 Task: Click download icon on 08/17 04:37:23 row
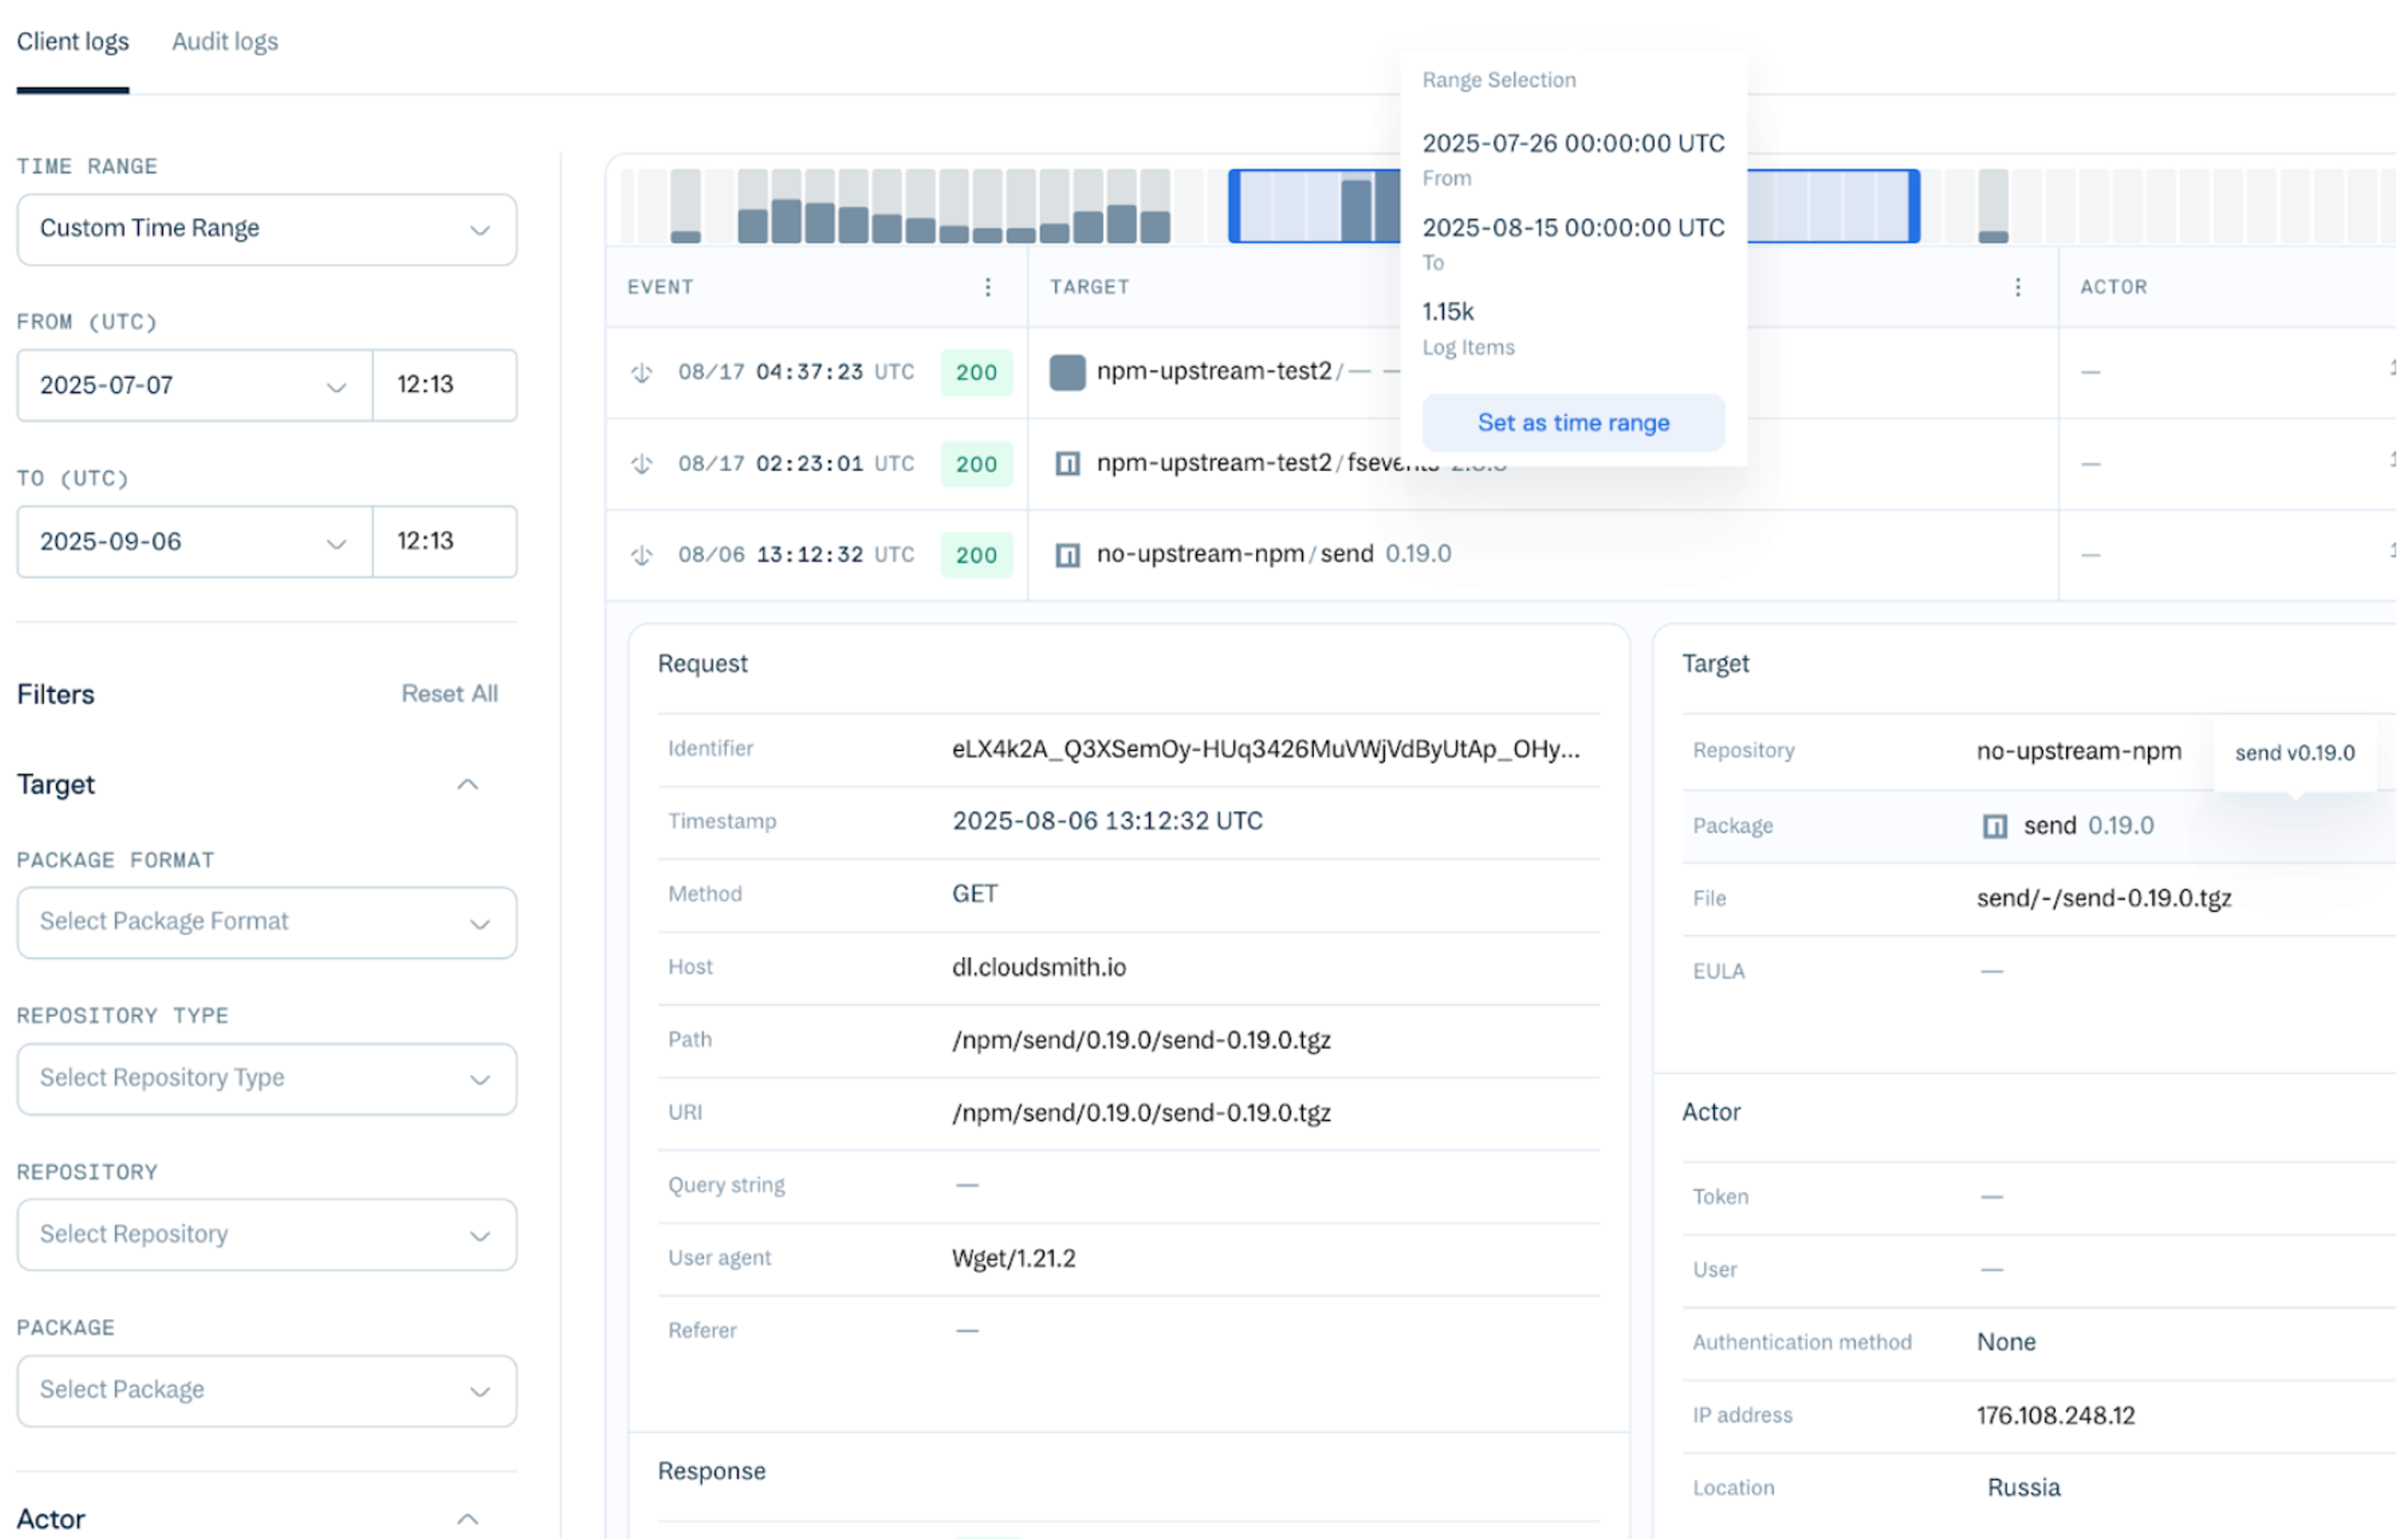(x=642, y=373)
